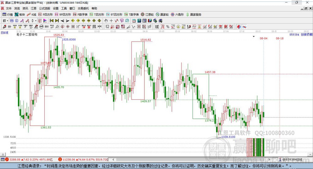This screenshot has width=313, height=169.
Task: Open the 交易委托 menu
Action: 83,8
